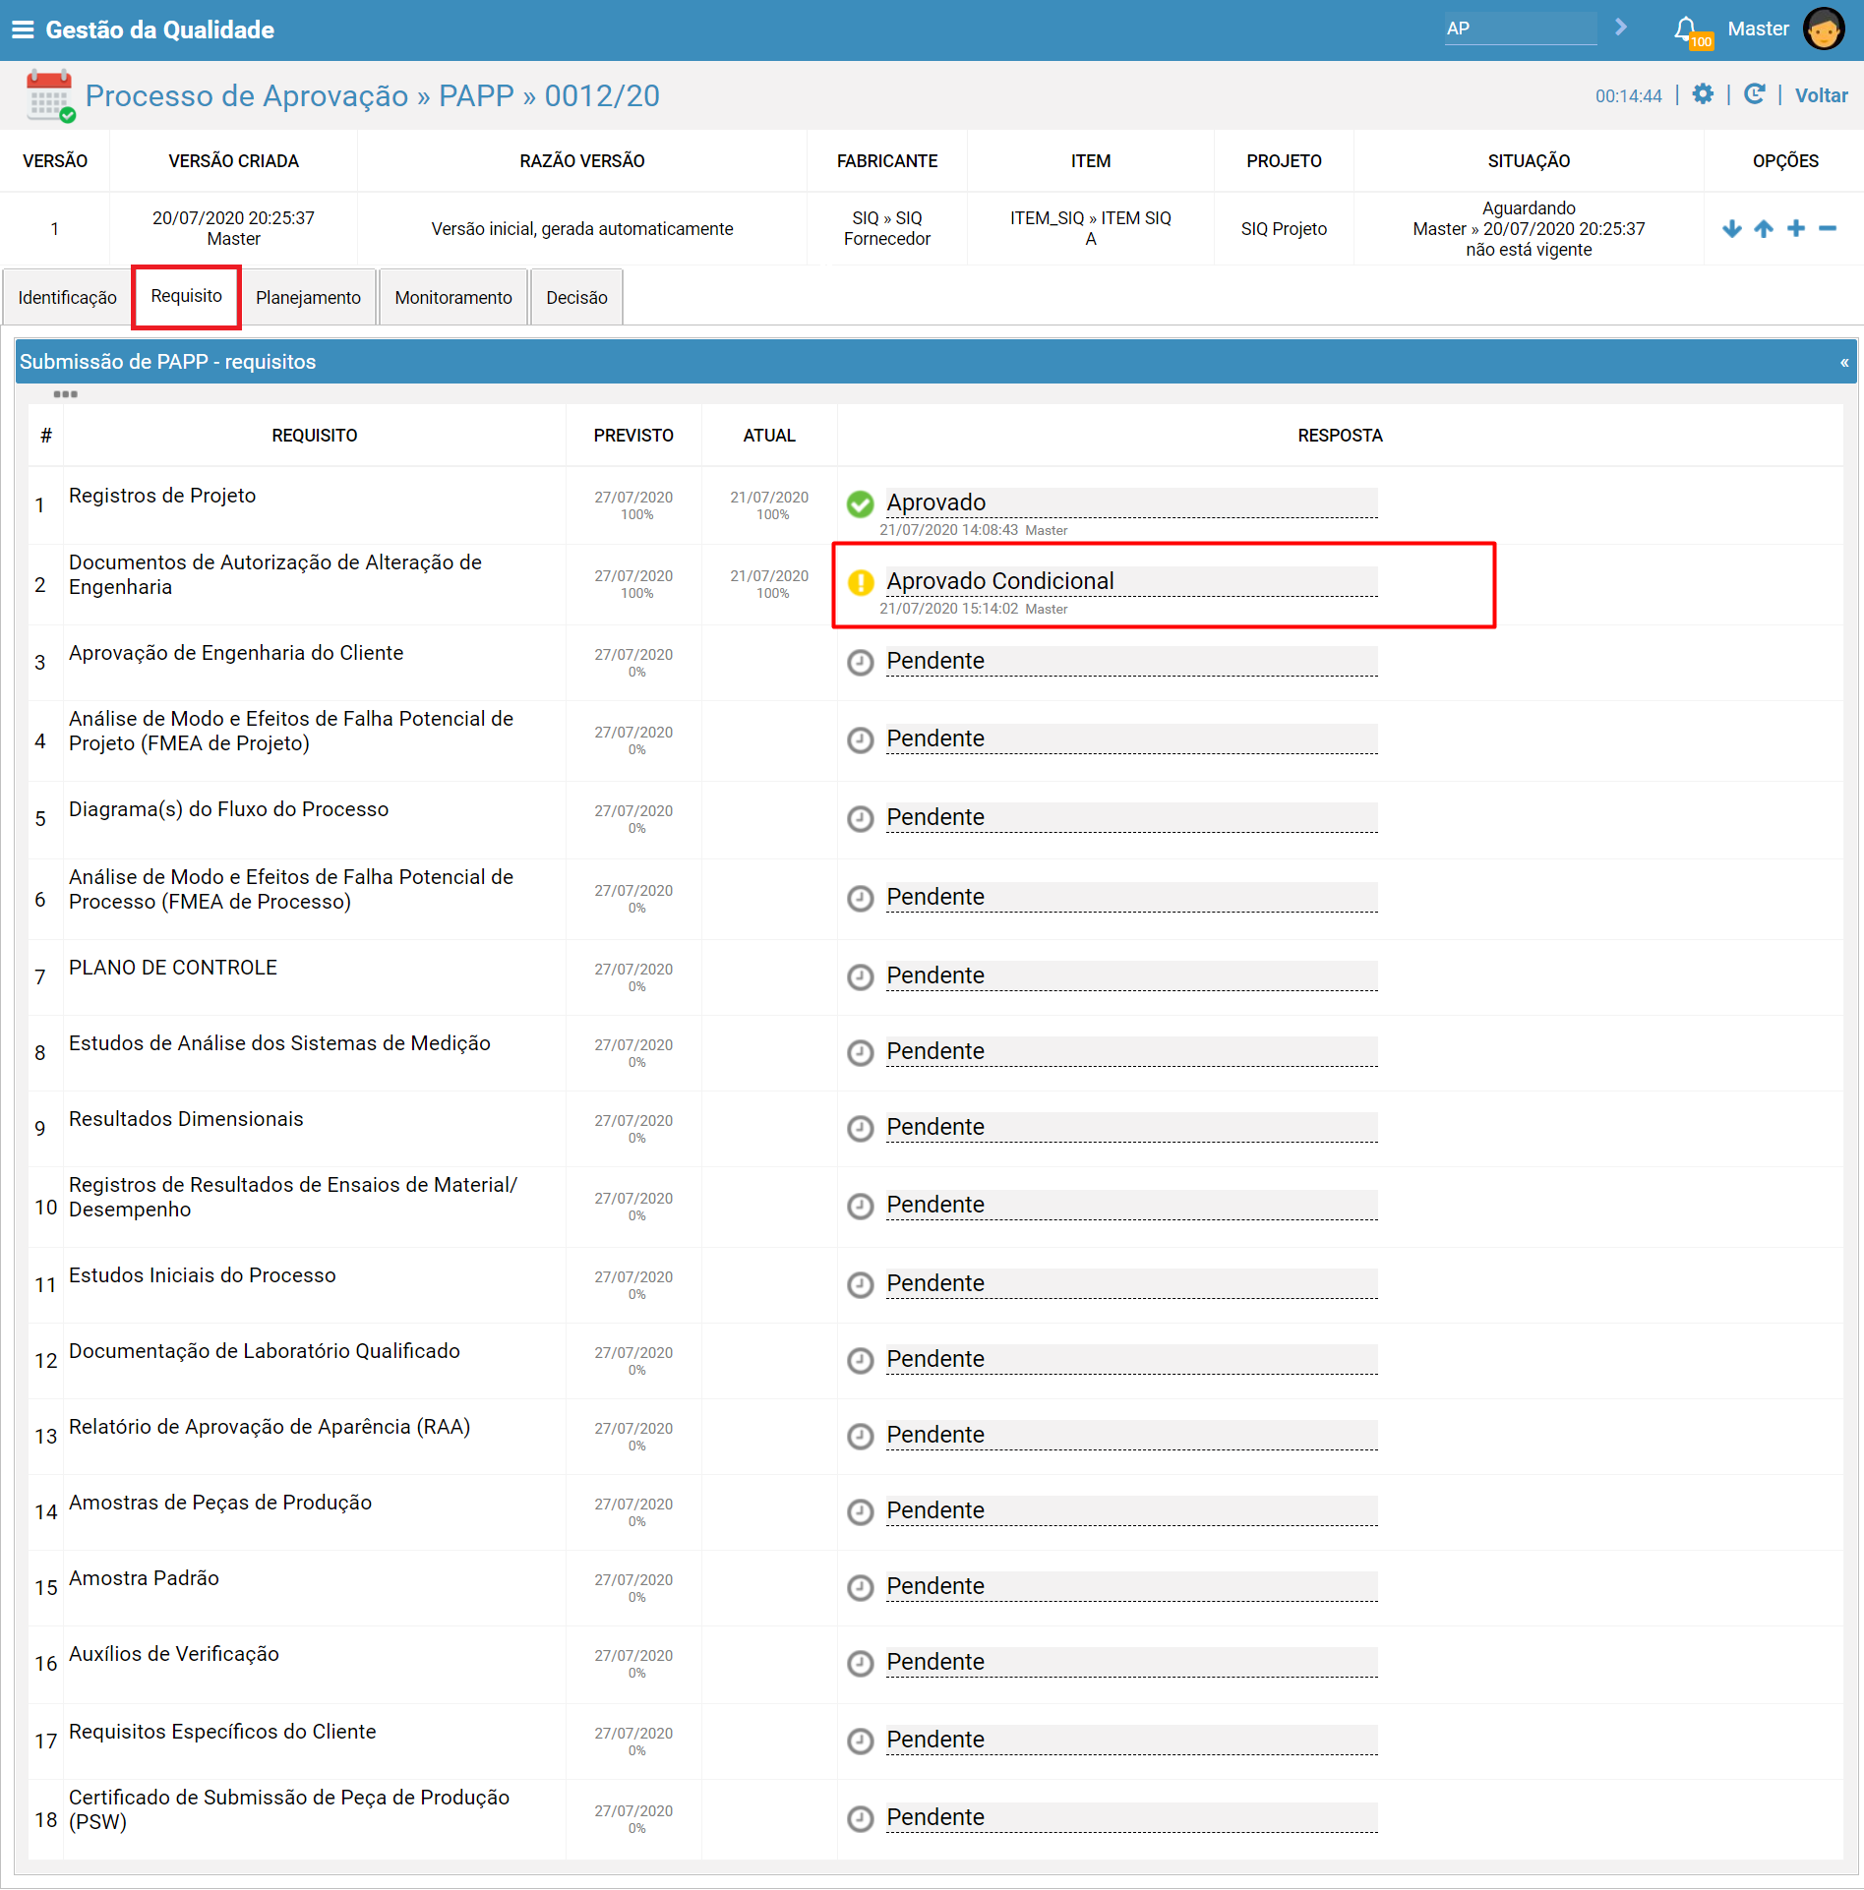1864x1890 pixels.
Task: Click the 'ITEM_SIQ » ITEM SIQ A' cell
Action: tap(1091, 228)
